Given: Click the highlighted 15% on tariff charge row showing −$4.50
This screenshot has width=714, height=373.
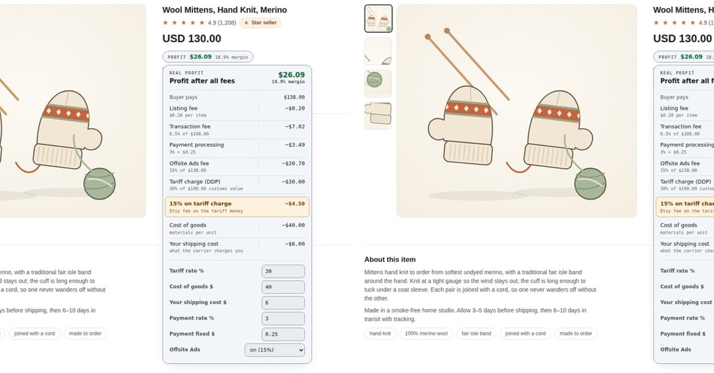Looking at the screenshot, I should point(237,207).
